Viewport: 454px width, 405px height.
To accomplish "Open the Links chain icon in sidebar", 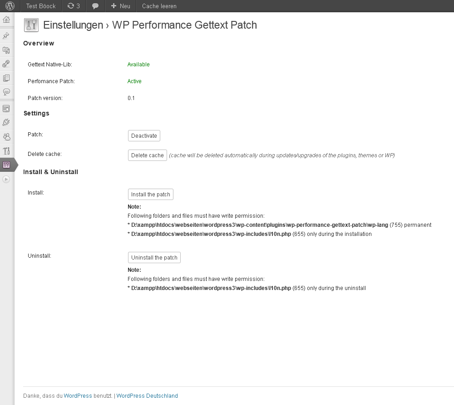I will point(6,64).
